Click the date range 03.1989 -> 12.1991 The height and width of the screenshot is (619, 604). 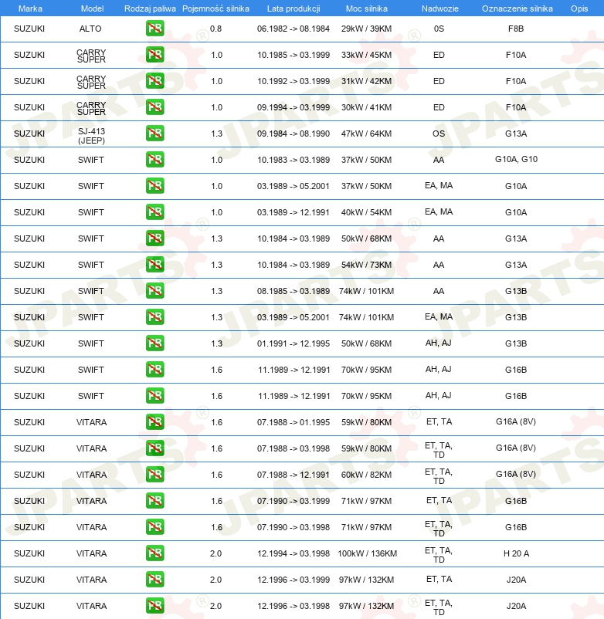(293, 212)
